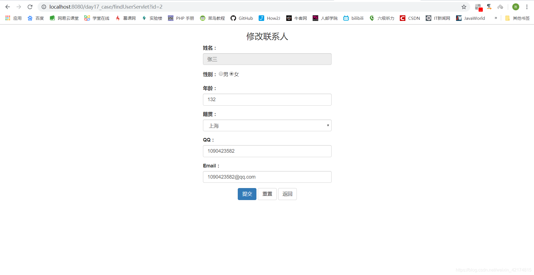This screenshot has height=275, width=534.
Task: Open the 百度 bookmark
Action: (x=36, y=18)
